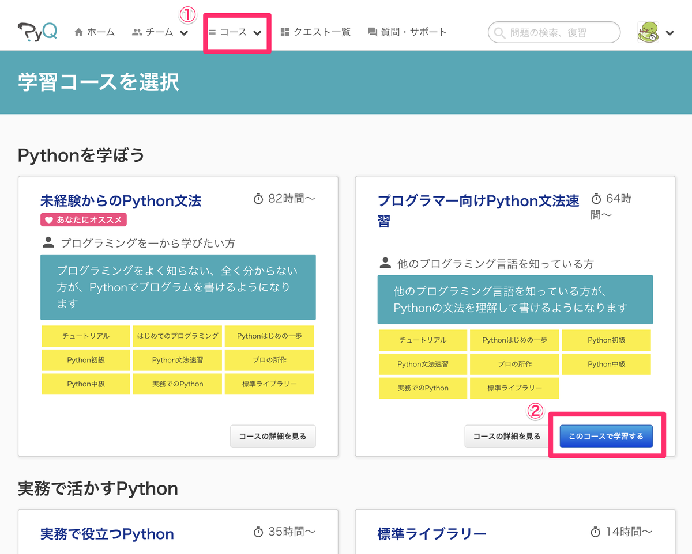Click the stopwatch icon beside 82時間〜
Viewport: 692px width, 554px height.
[x=258, y=199]
